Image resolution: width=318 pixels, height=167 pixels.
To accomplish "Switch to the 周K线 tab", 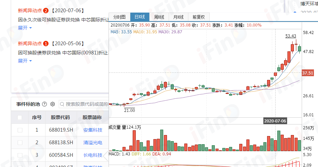I will point(159,17).
